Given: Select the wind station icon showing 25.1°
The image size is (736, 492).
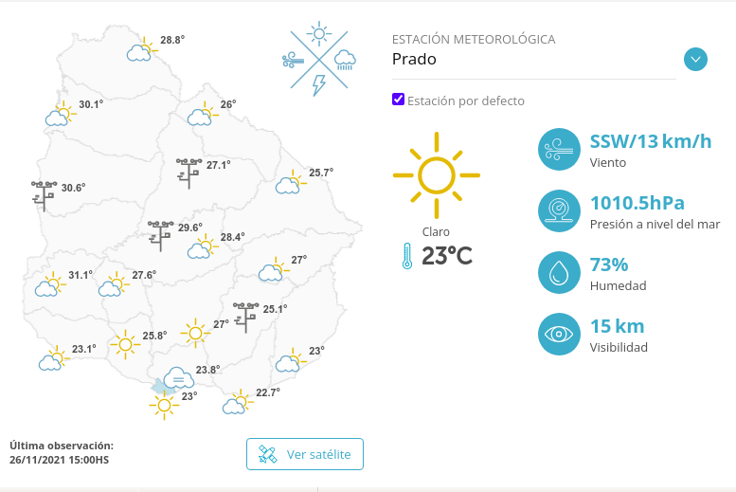Looking at the screenshot, I should [246, 318].
